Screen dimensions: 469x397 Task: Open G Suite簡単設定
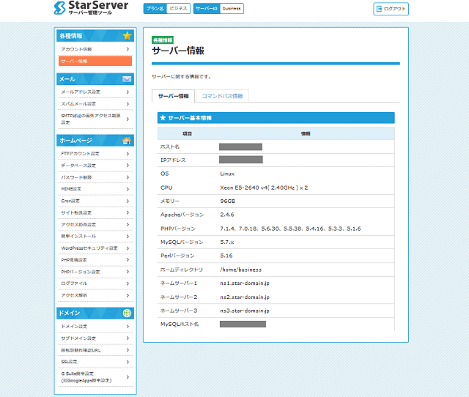[x=95, y=377]
